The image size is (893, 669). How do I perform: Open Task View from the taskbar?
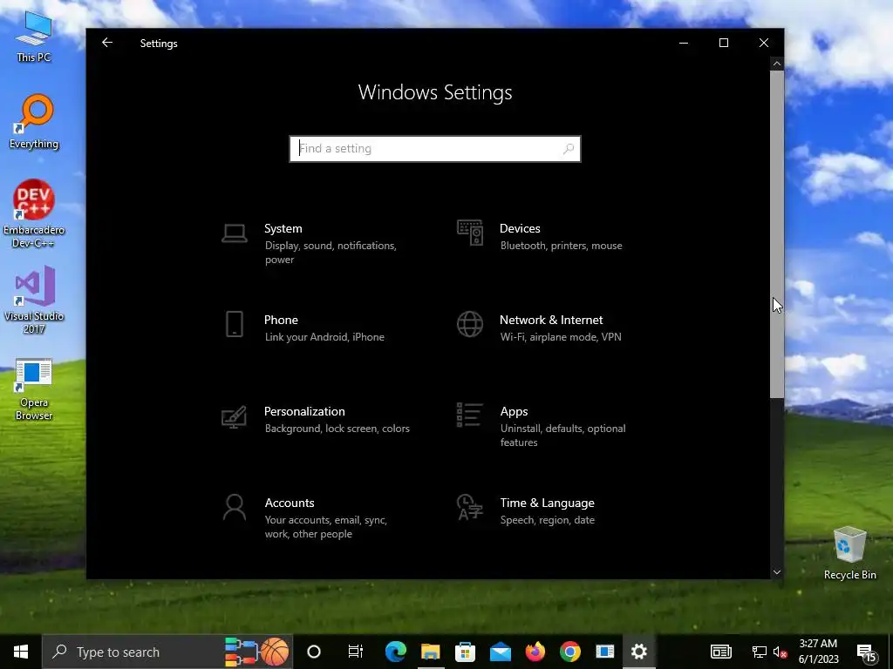coord(356,652)
